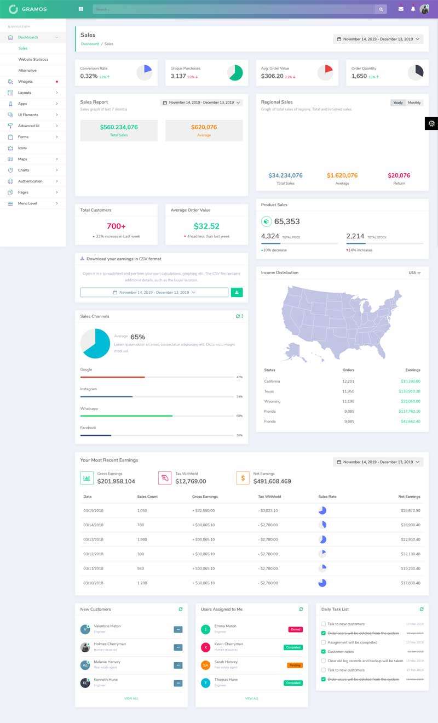Open the settings gear on right edge
The image size is (438, 723).
click(431, 123)
